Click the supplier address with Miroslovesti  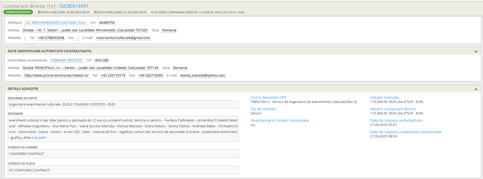(x=85, y=30)
